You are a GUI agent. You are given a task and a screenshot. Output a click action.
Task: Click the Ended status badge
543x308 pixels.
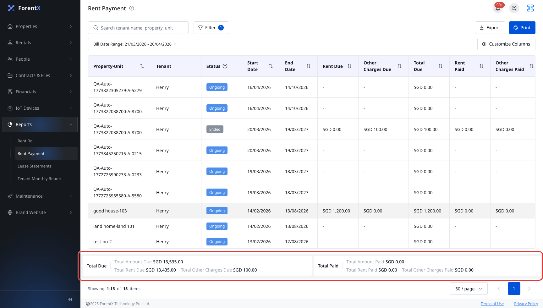click(x=215, y=129)
